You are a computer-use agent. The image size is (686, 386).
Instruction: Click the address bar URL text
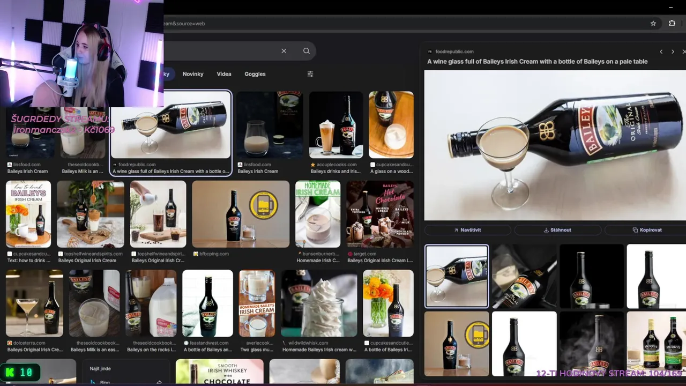tap(184, 24)
